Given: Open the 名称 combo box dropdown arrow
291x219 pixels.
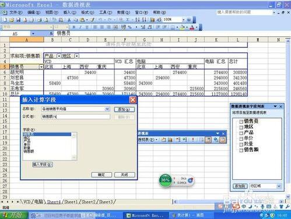Looking at the screenshot, I should point(107,109).
